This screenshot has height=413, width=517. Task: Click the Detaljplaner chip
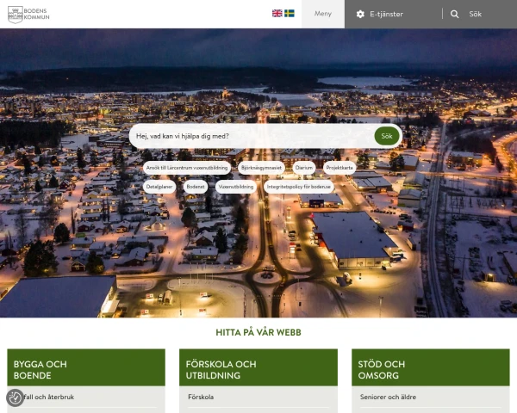point(160,186)
